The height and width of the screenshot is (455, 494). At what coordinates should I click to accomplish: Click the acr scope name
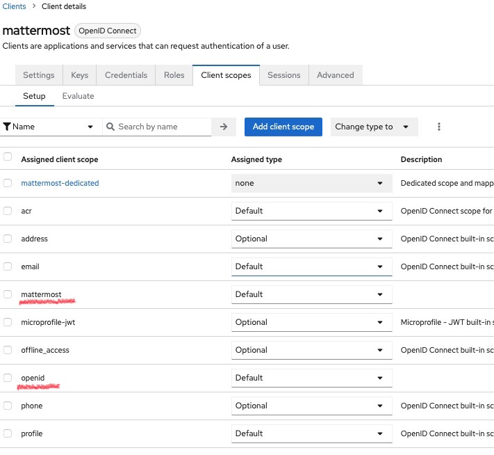tap(26, 211)
